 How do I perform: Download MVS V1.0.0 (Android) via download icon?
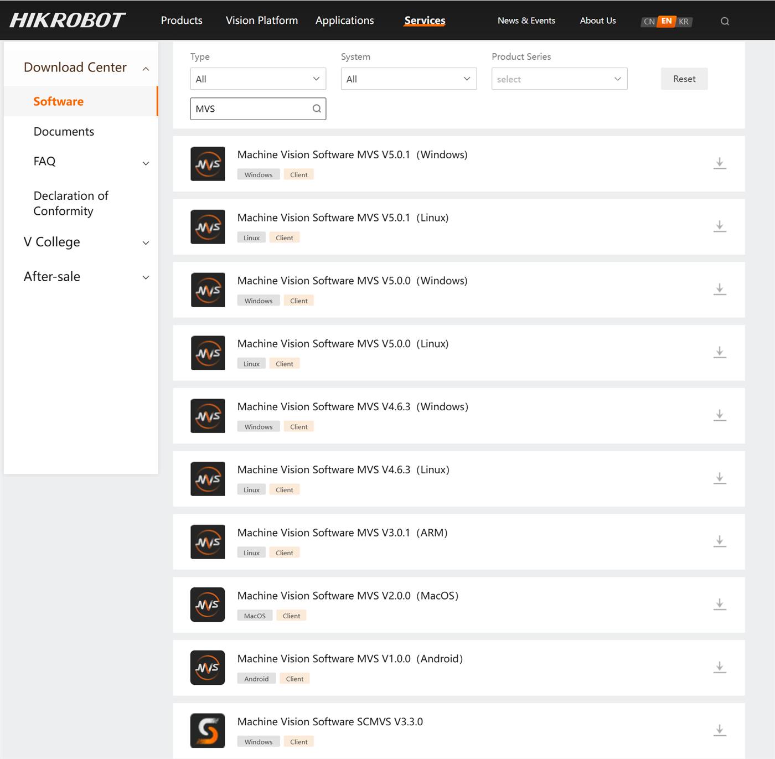(720, 668)
